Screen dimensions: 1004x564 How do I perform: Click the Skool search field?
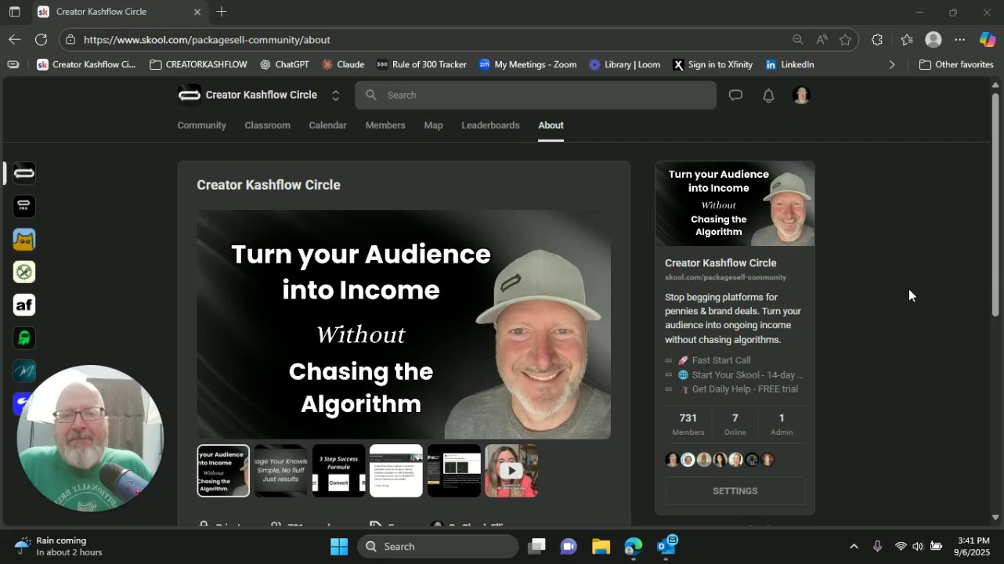536,96
